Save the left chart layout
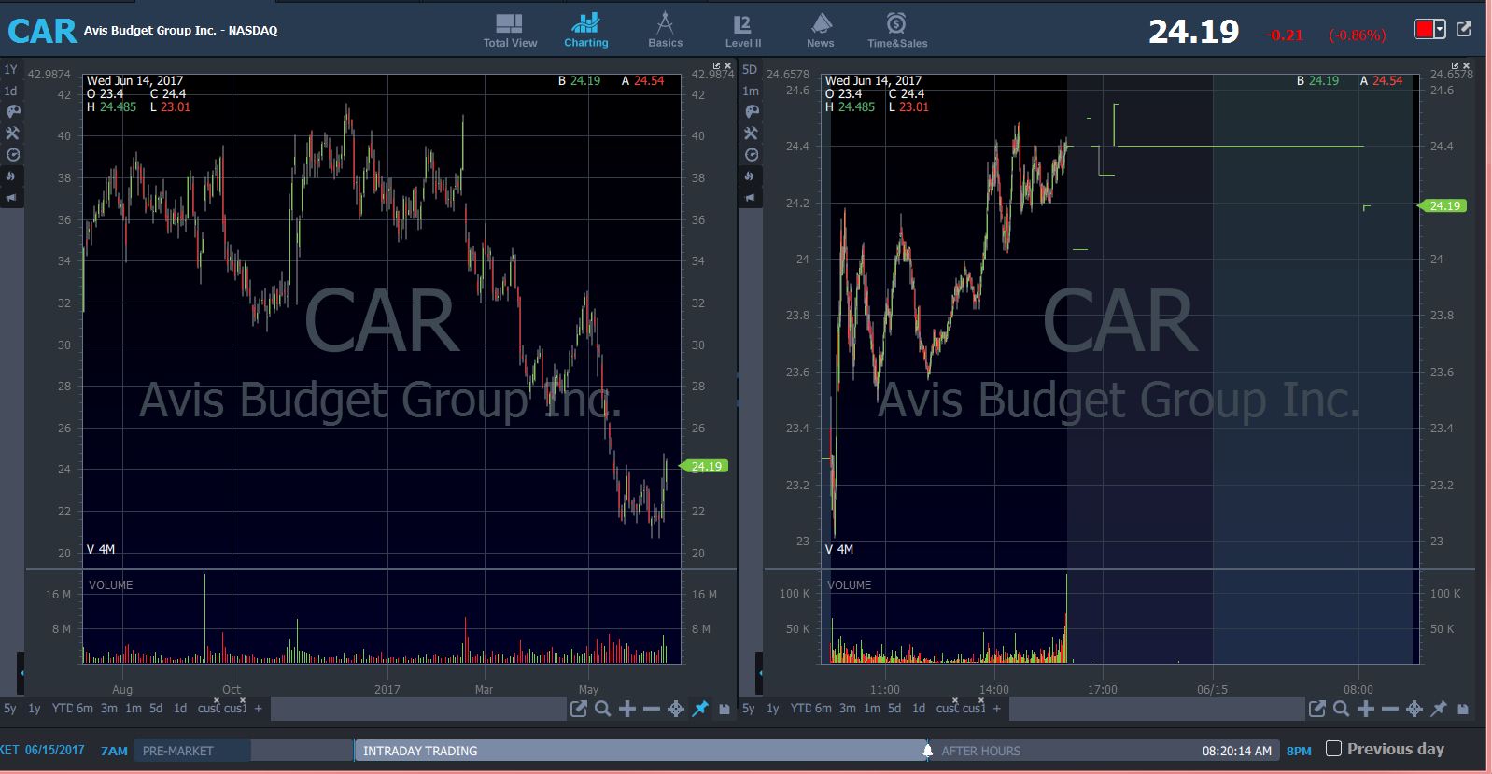 (x=725, y=709)
